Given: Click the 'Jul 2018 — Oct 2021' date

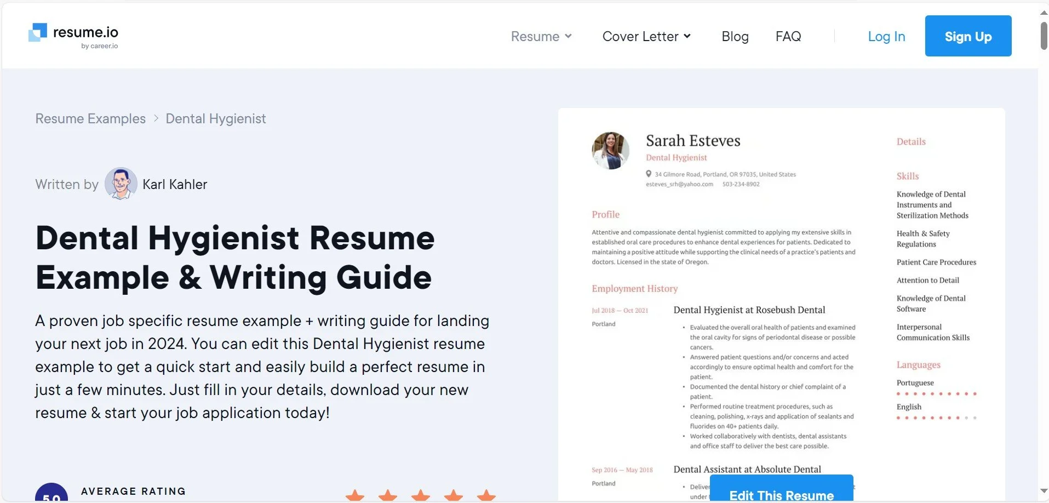Looking at the screenshot, I should (620, 310).
